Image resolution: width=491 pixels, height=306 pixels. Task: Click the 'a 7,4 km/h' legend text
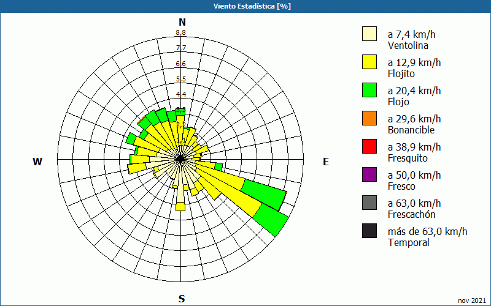411,34
